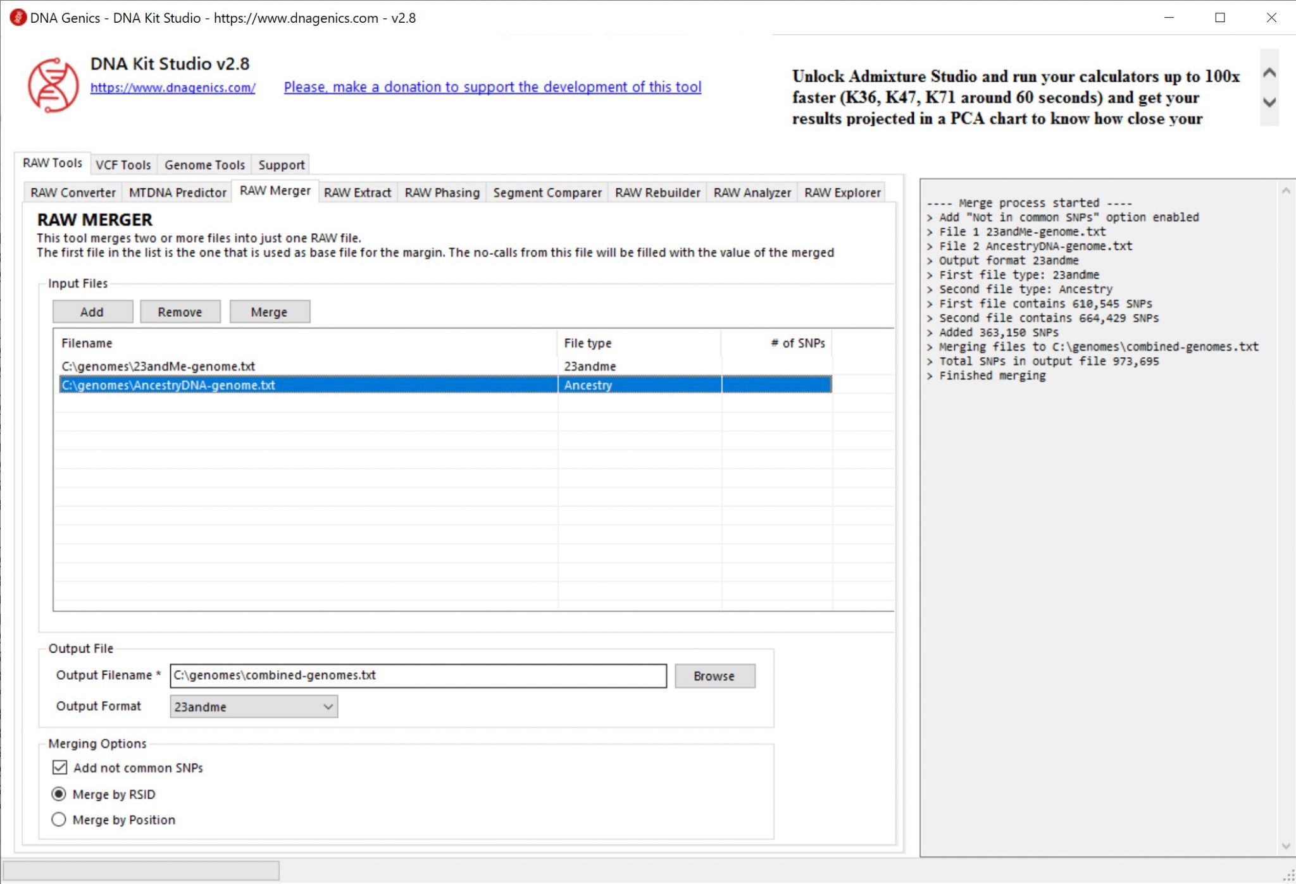This screenshot has height=884, width=1296.
Task: Click log panel scroll down arrow
Action: 1285,846
